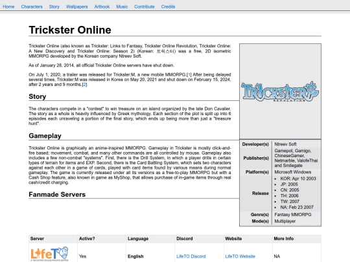Click the Server column header
The height and width of the screenshot is (262, 350).
pos(37,239)
